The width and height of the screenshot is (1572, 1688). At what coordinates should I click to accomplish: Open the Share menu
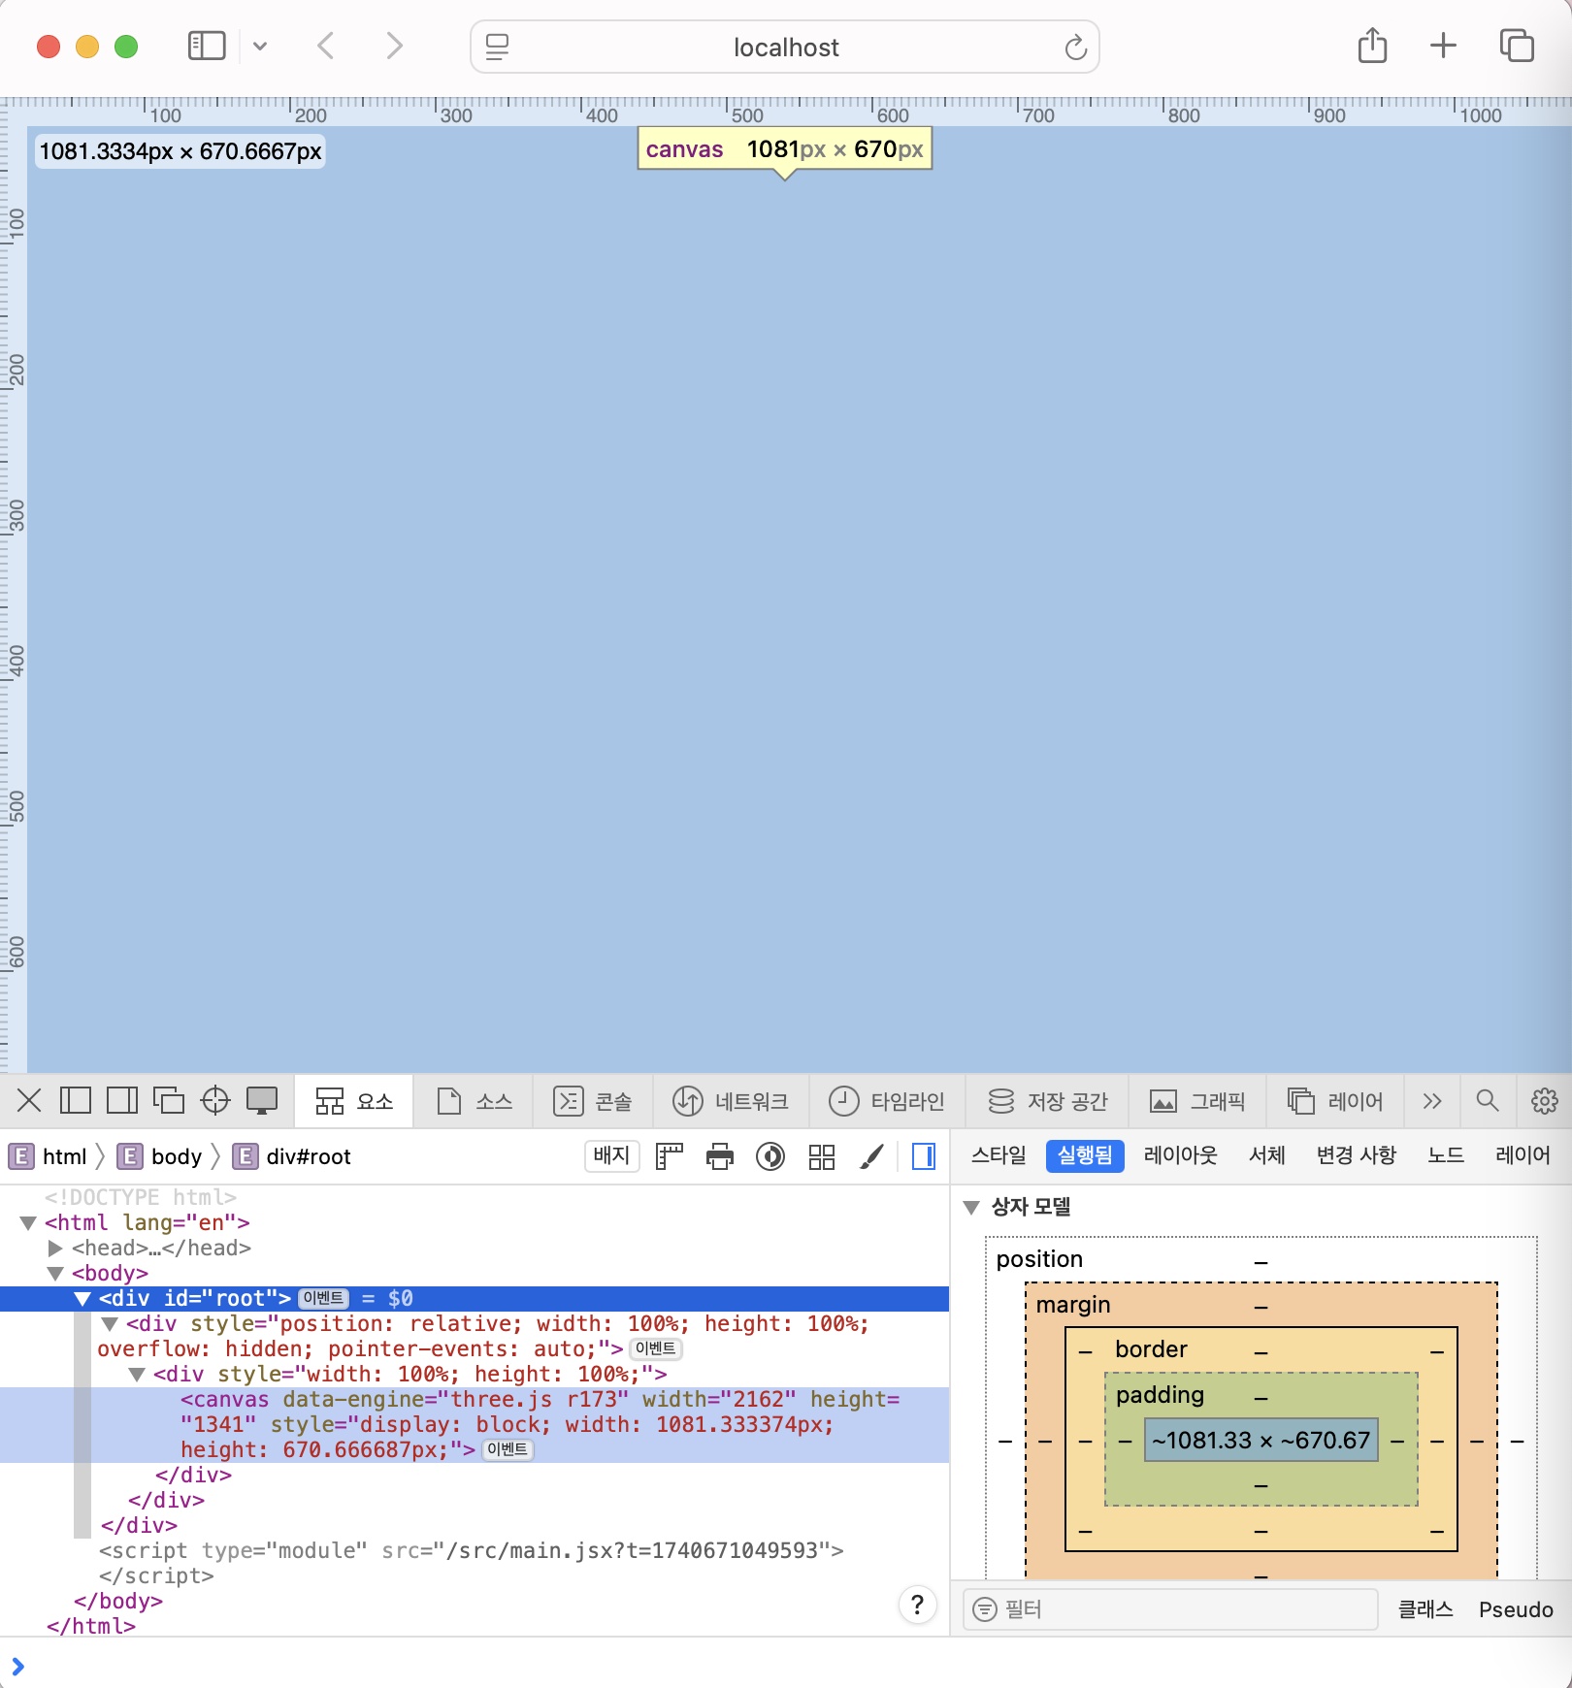pyautogui.click(x=1372, y=46)
